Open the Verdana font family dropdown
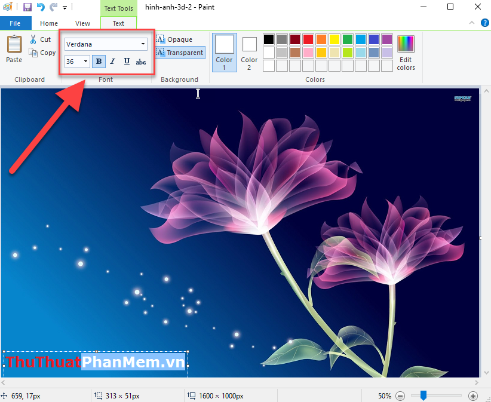This screenshot has height=402, width=491. [x=143, y=44]
